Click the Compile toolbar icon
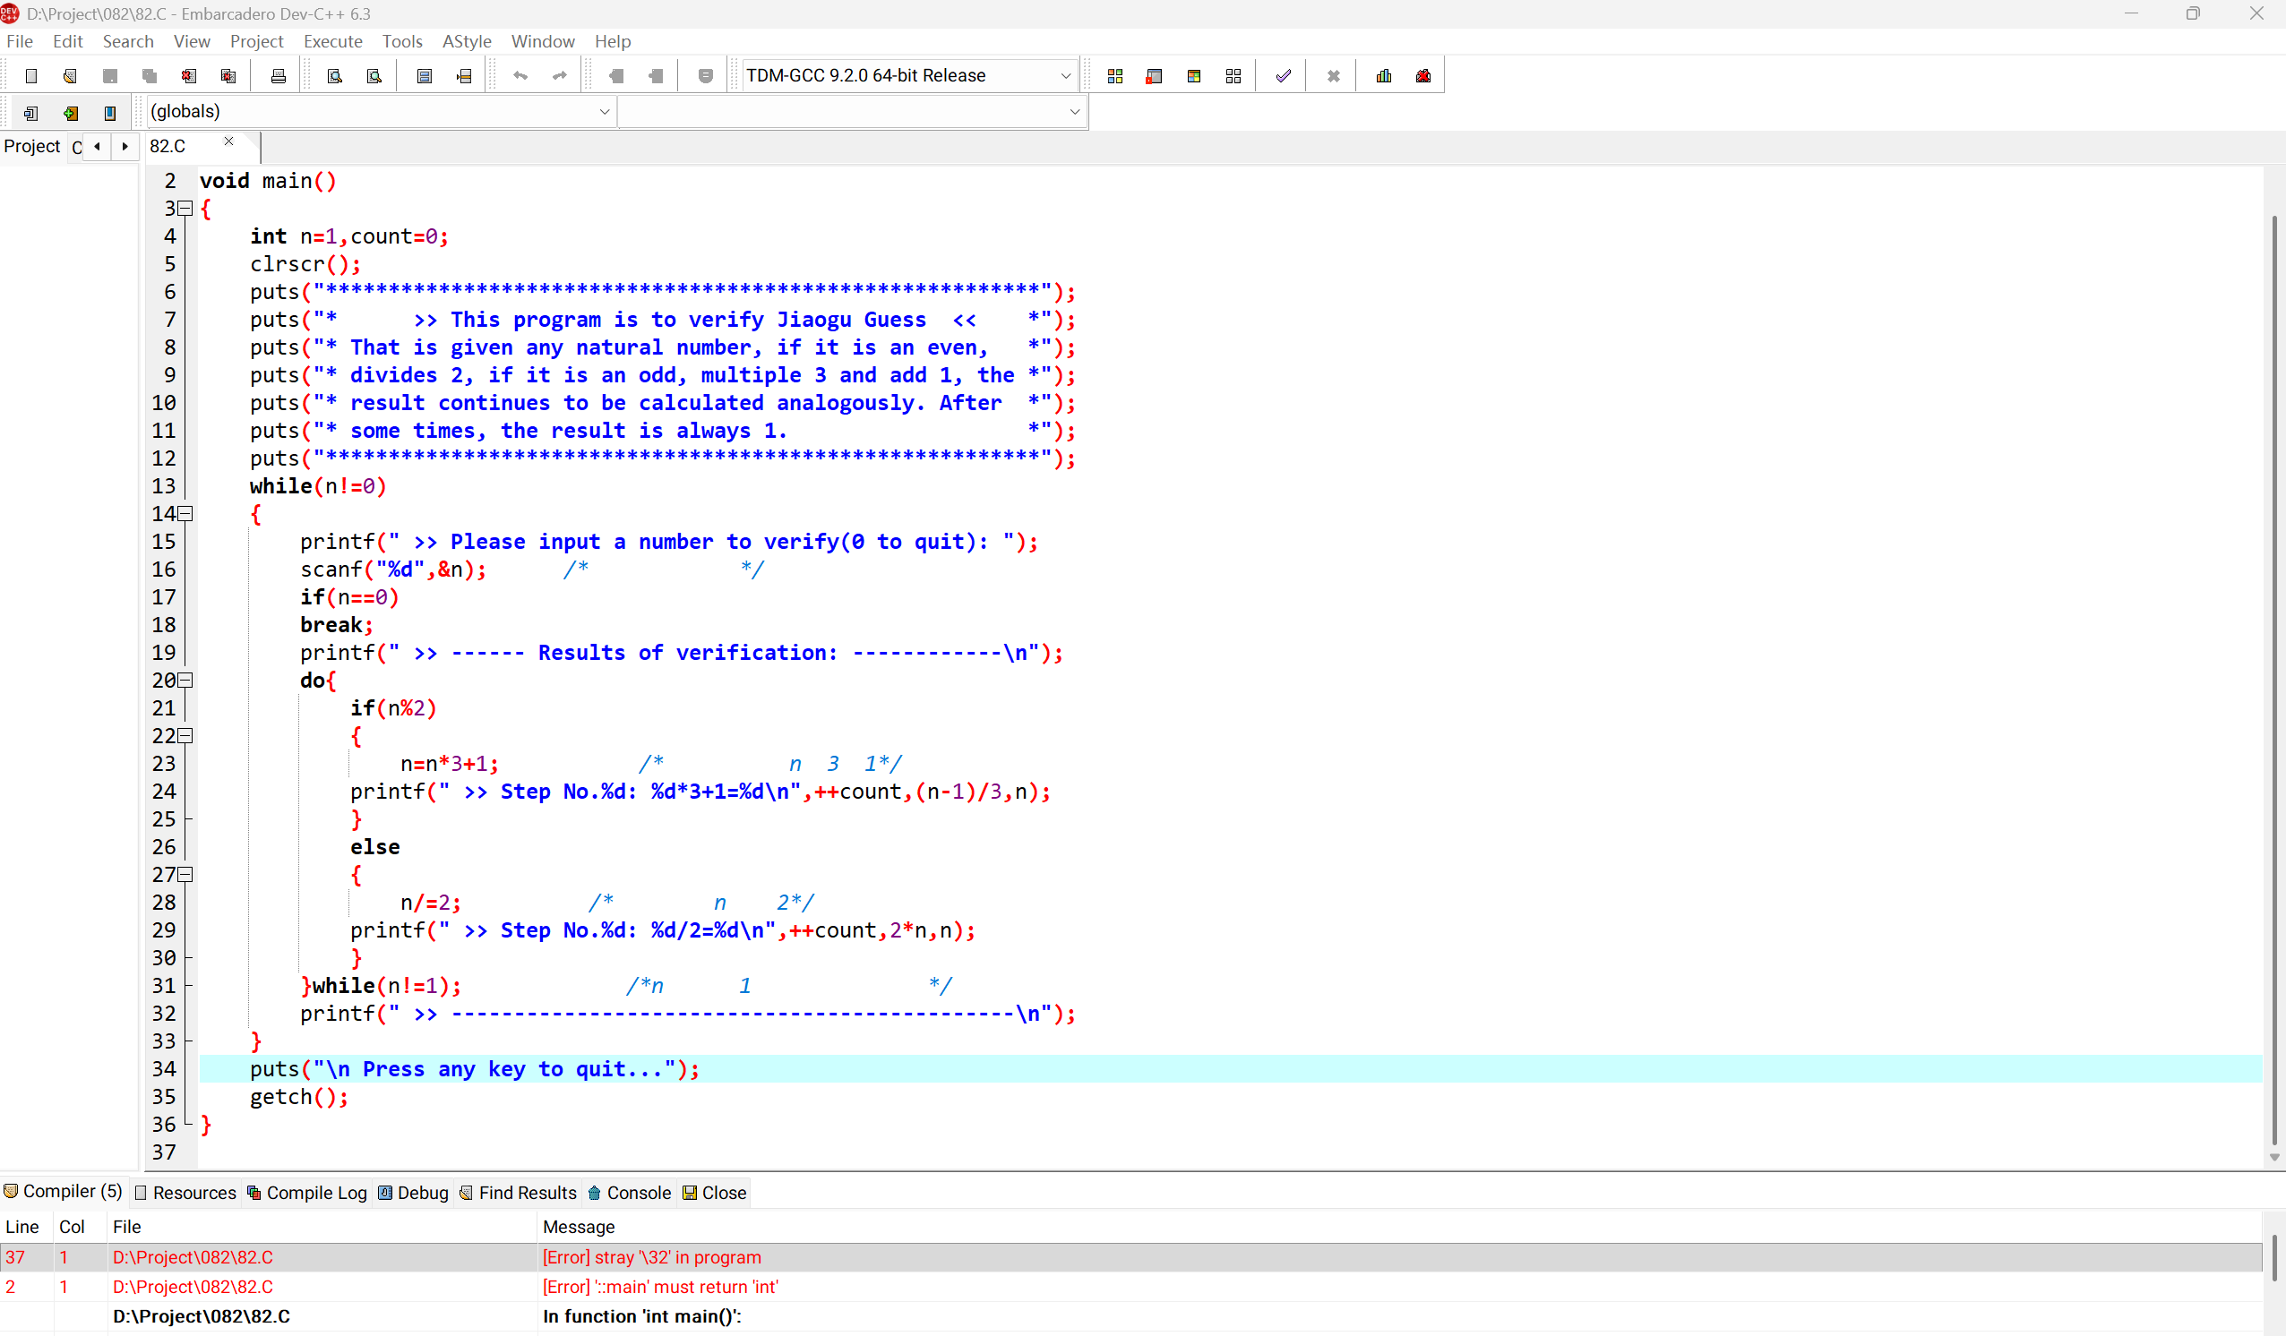Screen dimensions: 2286x1336 1115,76
